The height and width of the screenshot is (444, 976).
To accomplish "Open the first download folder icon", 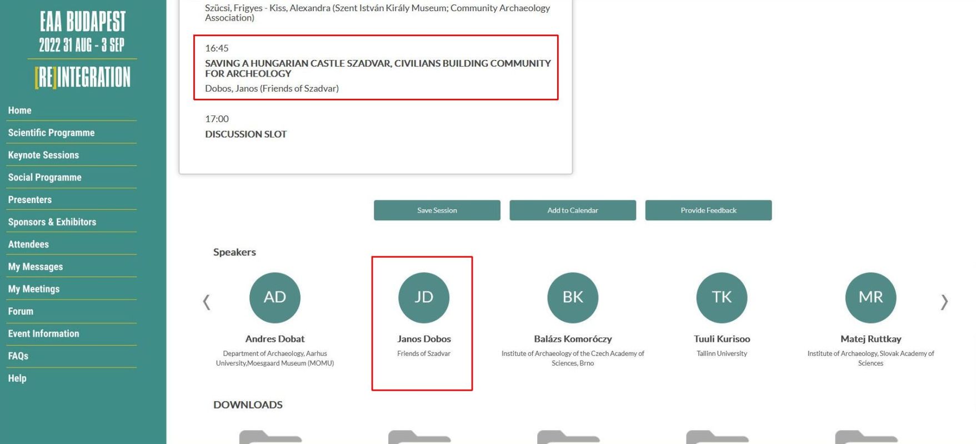I will coord(271,437).
